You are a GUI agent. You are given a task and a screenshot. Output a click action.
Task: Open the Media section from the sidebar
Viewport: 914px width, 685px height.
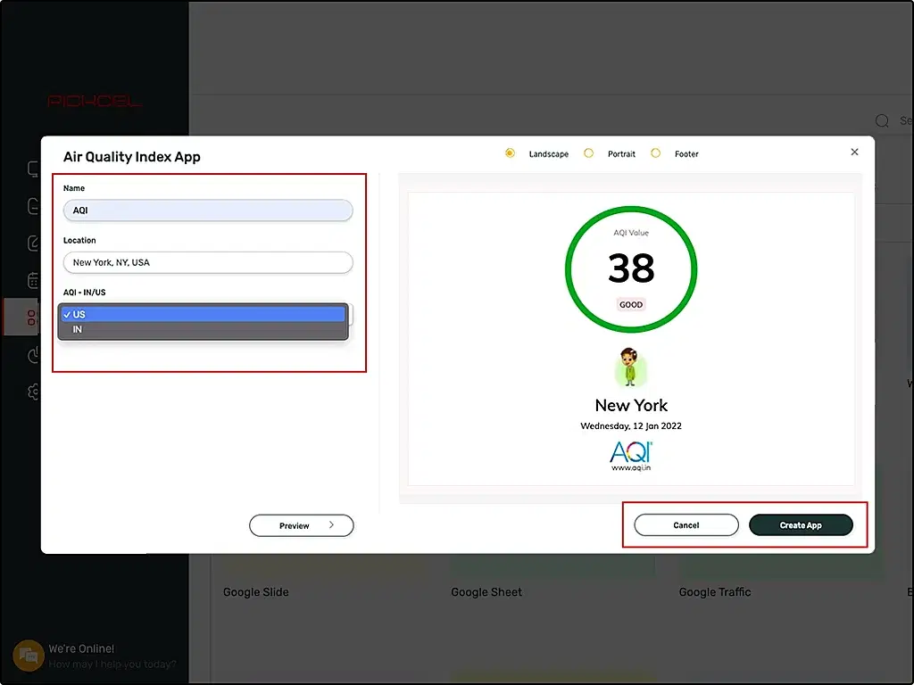tap(31, 205)
